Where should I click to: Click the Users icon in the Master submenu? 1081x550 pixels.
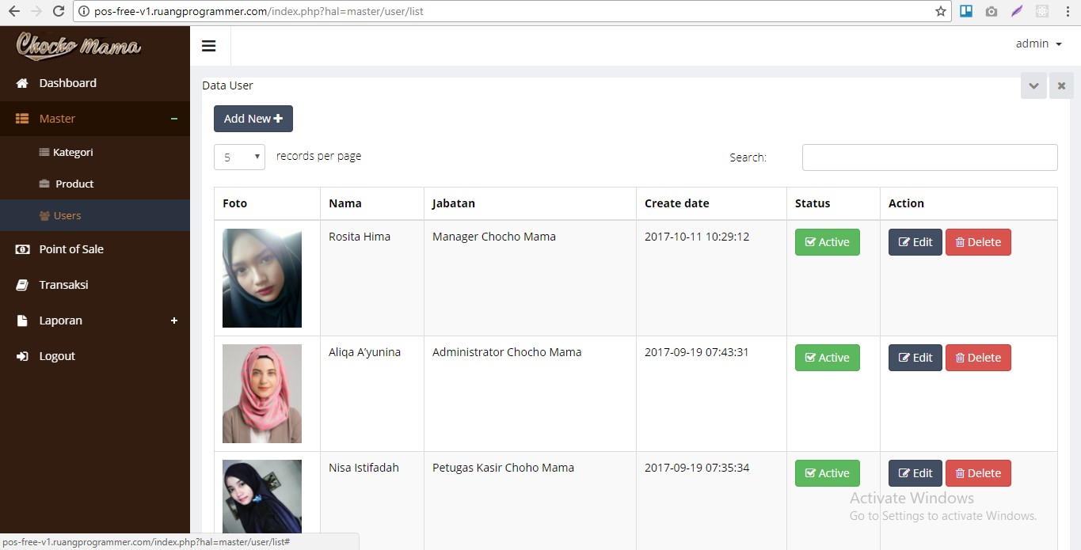coord(45,215)
